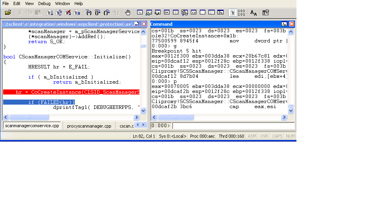Viewport: 374px width, 210px height.
Task: Open the Processes and Threads toolbar icon
Action: (211, 12)
